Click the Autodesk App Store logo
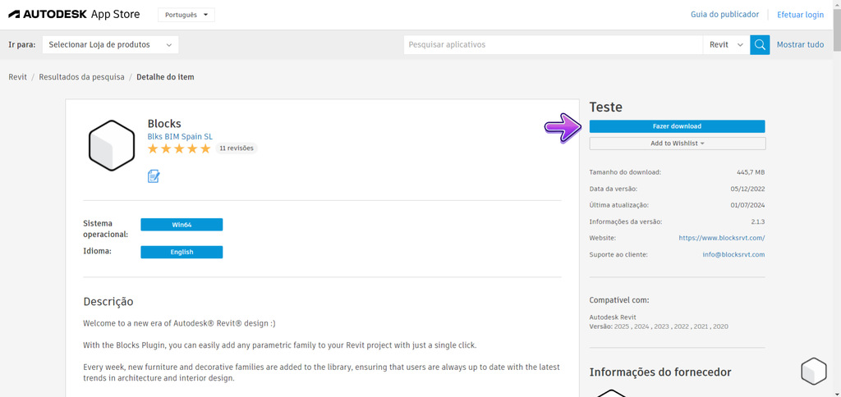Image resolution: width=841 pixels, height=397 pixels. point(73,15)
